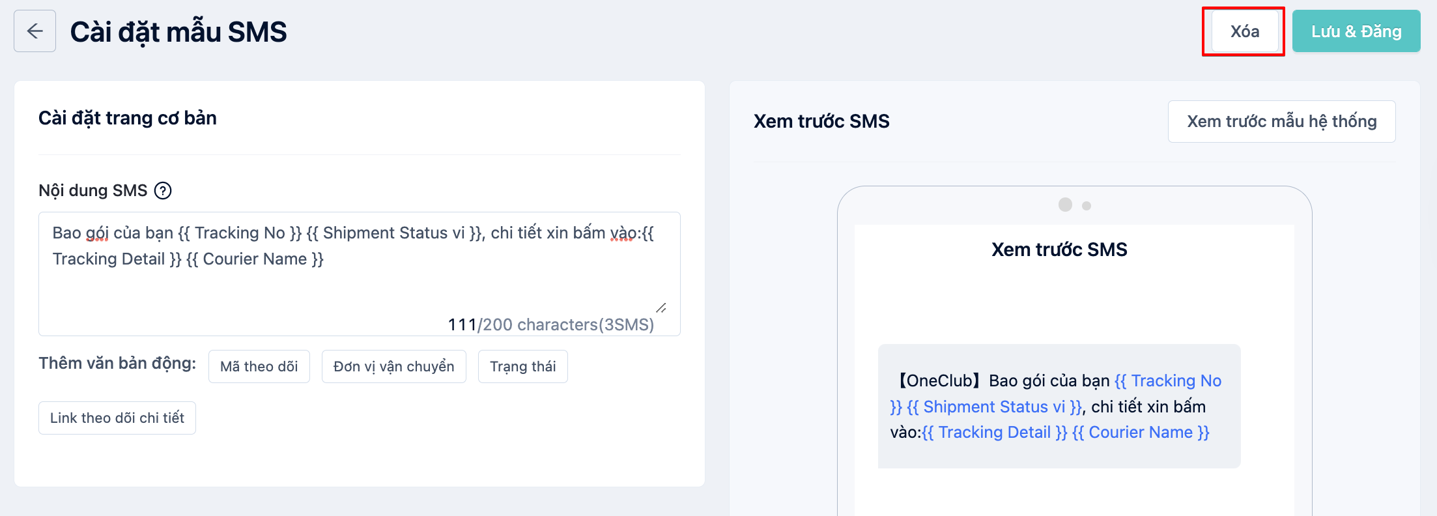The width and height of the screenshot is (1437, 516).
Task: Click the back arrow icon
Action: [35, 31]
